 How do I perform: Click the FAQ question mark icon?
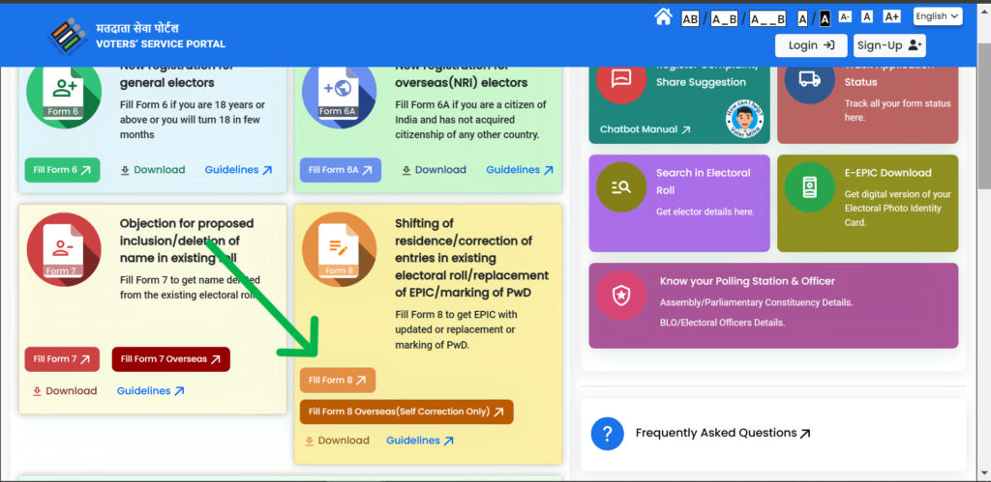point(607,433)
